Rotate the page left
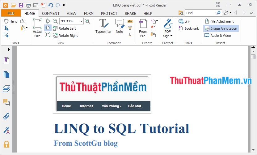 65,28
